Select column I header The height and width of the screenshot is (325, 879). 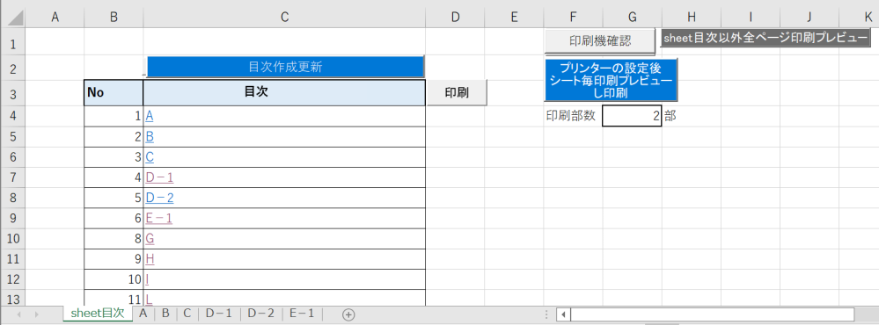coord(750,18)
